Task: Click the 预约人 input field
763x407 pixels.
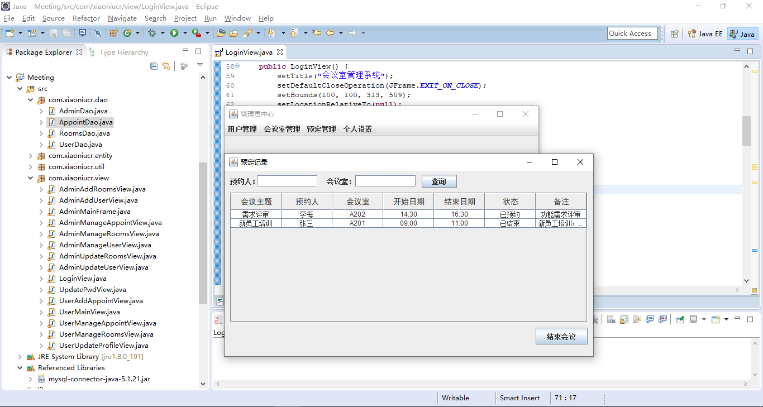Action: [x=287, y=181]
